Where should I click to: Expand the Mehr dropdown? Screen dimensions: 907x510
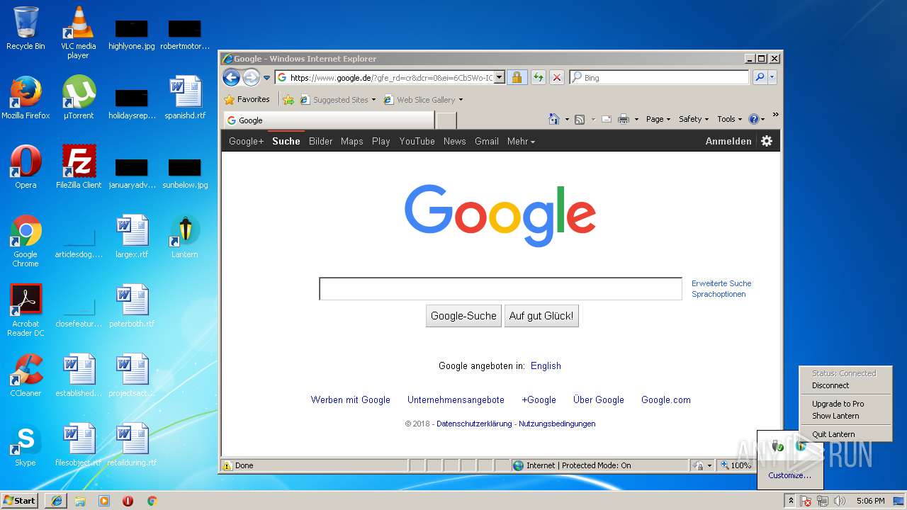(x=521, y=141)
